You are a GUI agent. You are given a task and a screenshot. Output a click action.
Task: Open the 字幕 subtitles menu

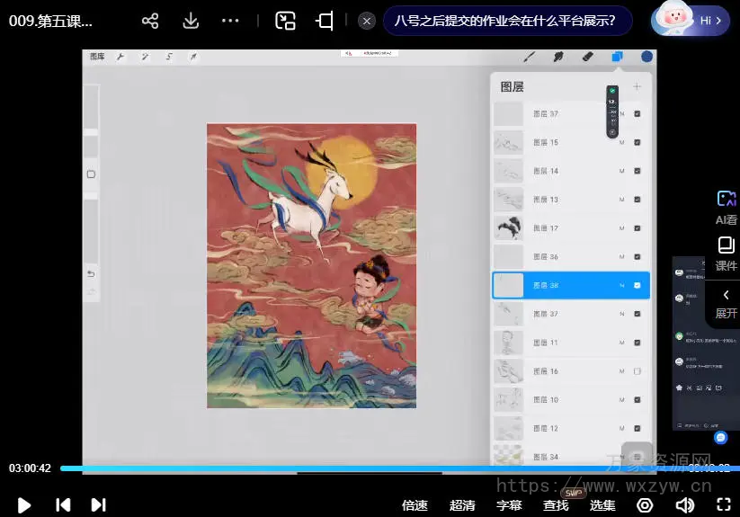point(509,505)
